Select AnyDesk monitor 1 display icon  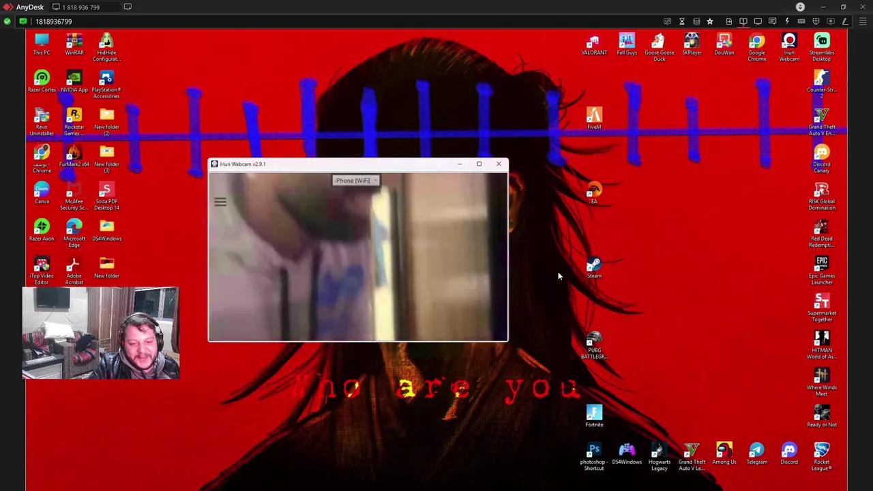click(743, 21)
